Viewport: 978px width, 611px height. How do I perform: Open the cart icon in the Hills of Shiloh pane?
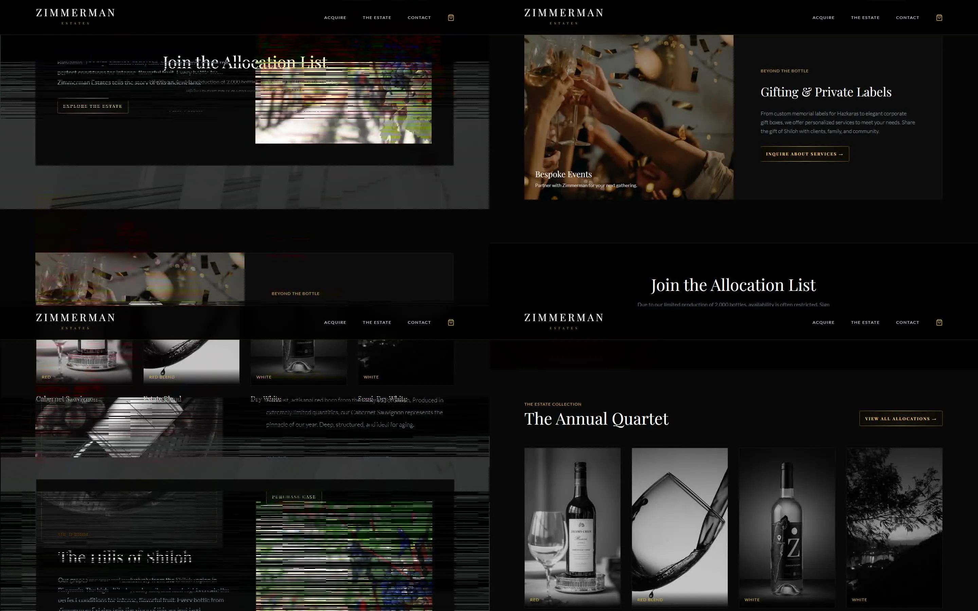click(x=451, y=322)
